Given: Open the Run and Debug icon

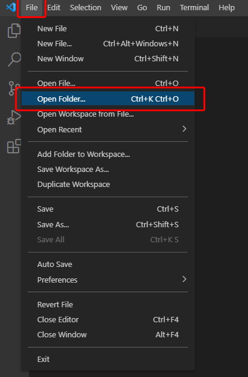Looking at the screenshot, I should 14,117.
